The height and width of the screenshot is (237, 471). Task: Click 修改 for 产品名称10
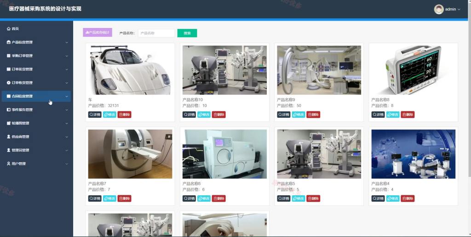[204, 115]
